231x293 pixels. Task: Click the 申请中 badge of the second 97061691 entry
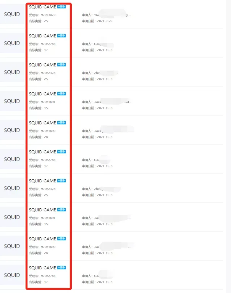[61, 210]
